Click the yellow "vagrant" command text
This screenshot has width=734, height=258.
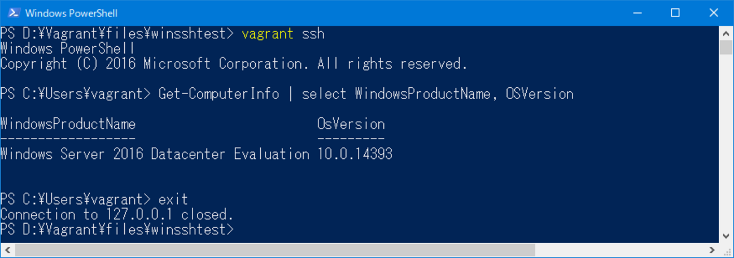(x=267, y=34)
